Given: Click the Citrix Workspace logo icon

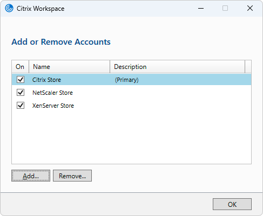Looking at the screenshot, I should coord(9,8).
